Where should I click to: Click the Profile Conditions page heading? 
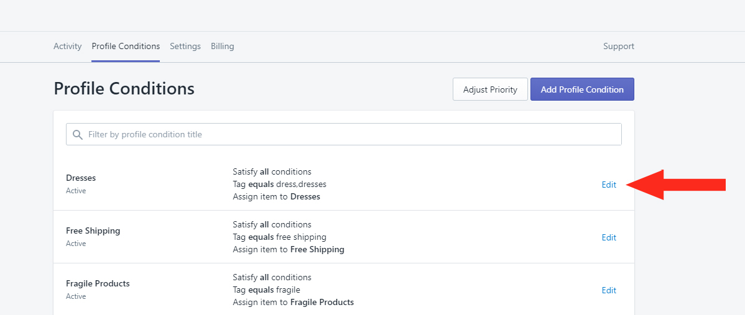(124, 89)
